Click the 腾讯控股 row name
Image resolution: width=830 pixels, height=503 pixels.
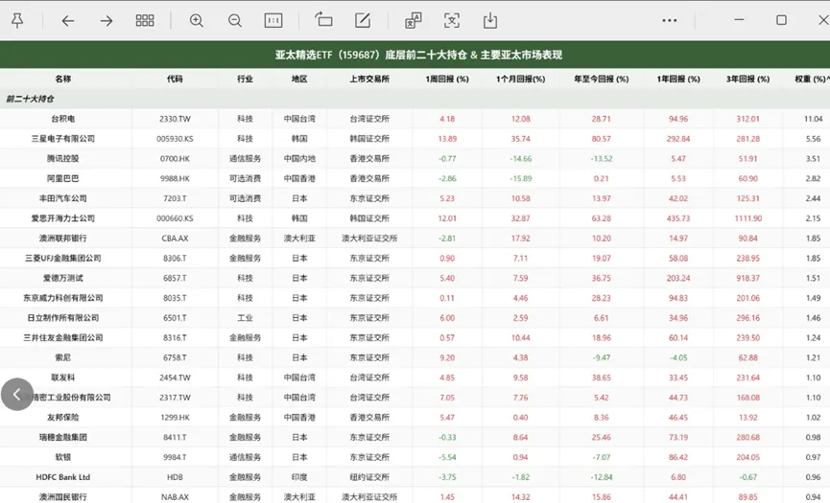point(63,158)
